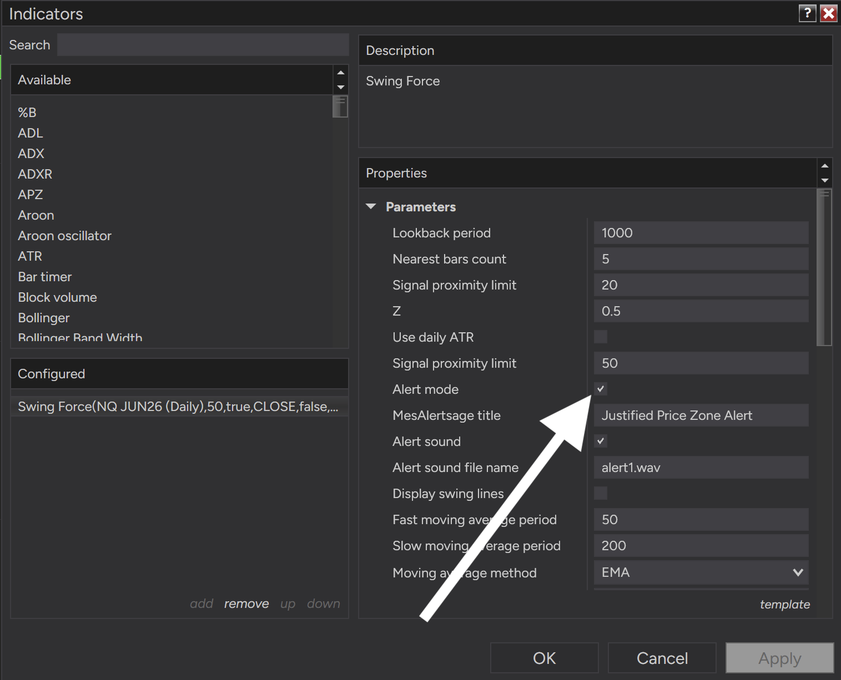841x680 pixels.
Task: Collapse the Parameters section triangle
Action: (x=371, y=206)
